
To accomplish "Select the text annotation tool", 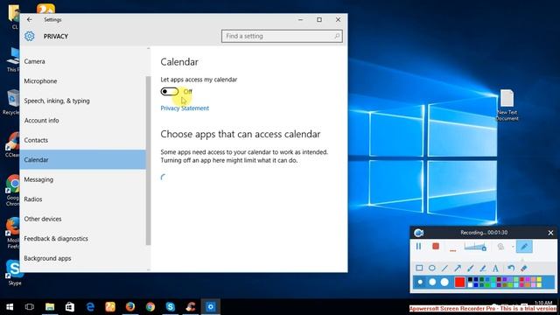I will [x=495, y=268].
